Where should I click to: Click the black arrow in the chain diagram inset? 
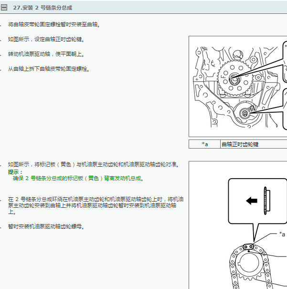coord(252,201)
